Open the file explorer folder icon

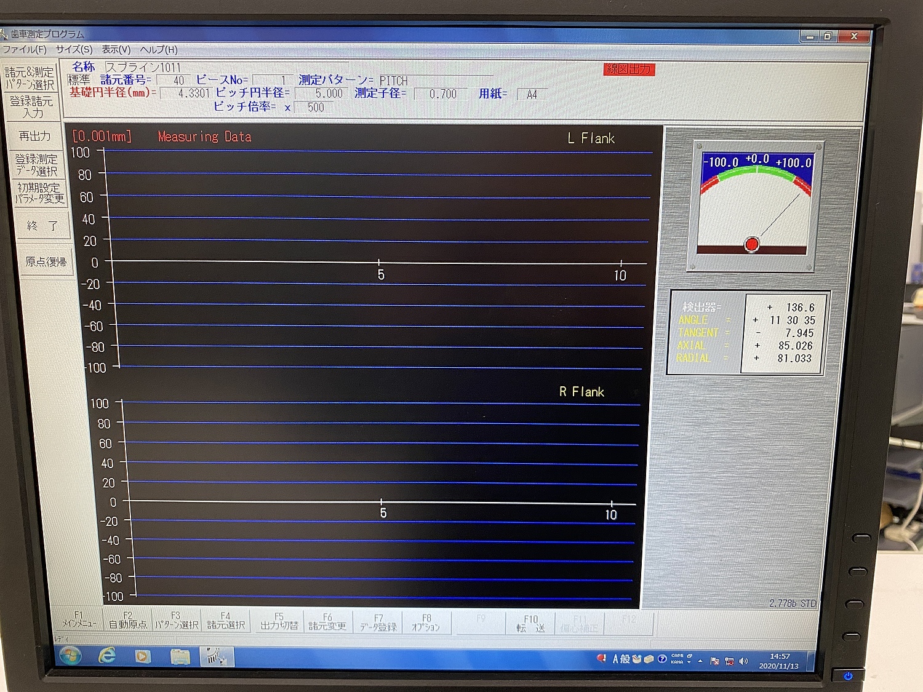click(x=180, y=657)
